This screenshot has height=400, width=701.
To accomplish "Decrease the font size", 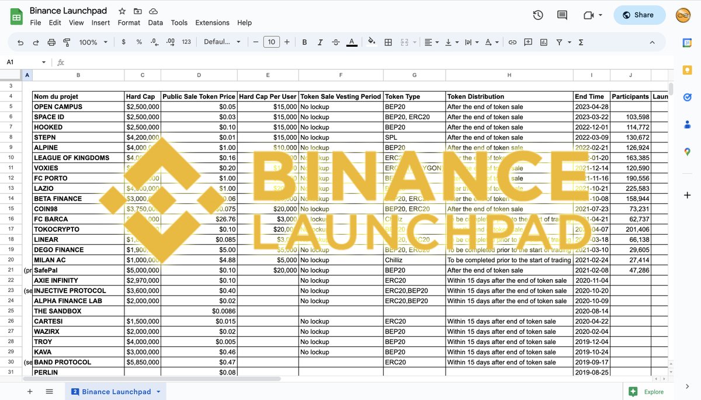I will 256,42.
